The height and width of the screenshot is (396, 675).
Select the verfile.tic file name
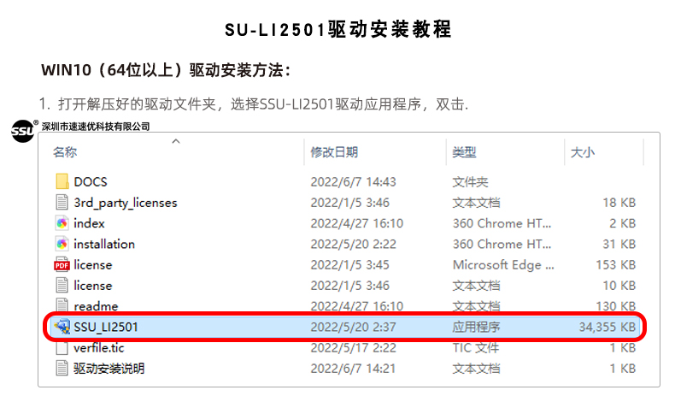pos(98,348)
